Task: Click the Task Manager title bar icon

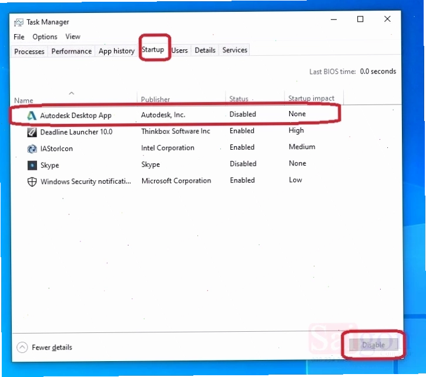Action: click(x=18, y=22)
